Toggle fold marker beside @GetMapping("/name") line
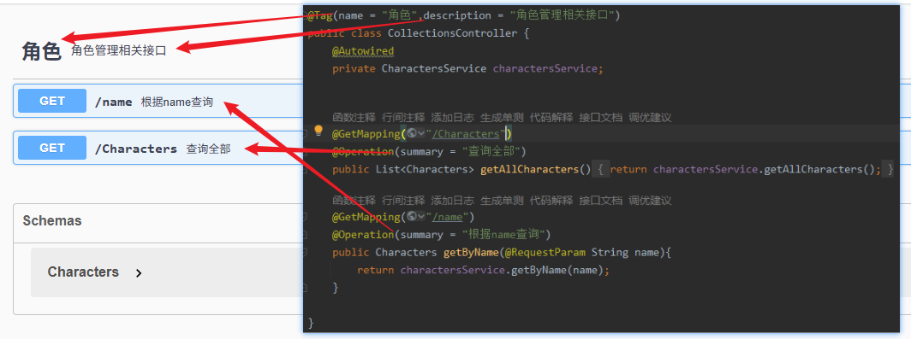Viewport: 911px width, 339px height. pos(306,217)
